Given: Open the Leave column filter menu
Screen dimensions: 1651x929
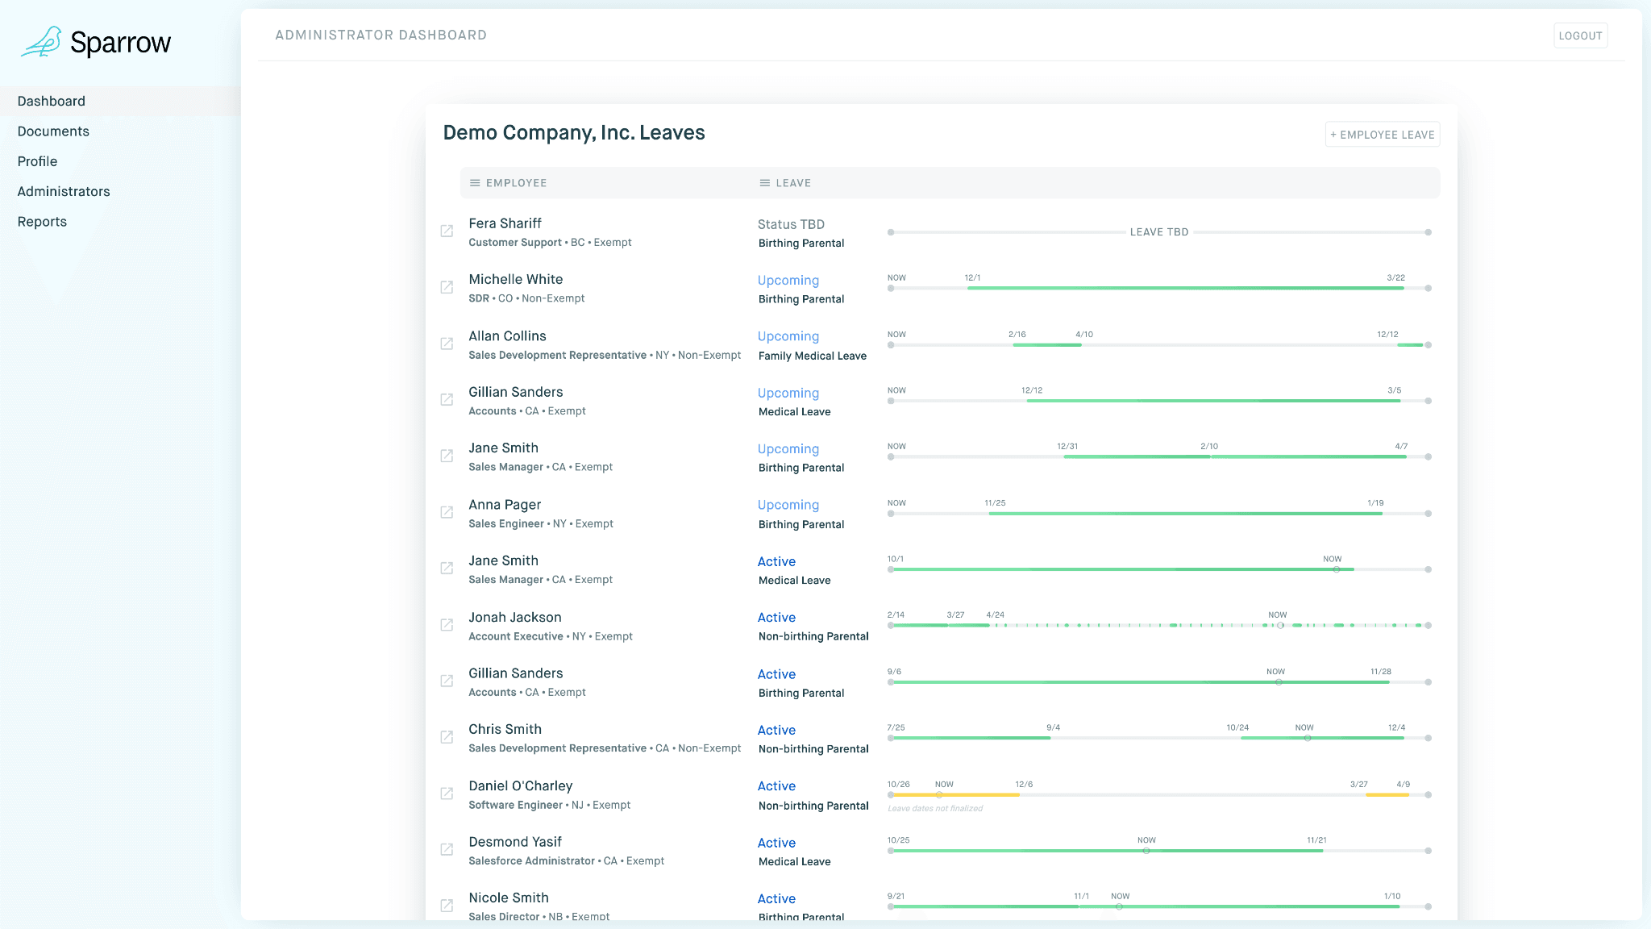Looking at the screenshot, I should tap(765, 183).
